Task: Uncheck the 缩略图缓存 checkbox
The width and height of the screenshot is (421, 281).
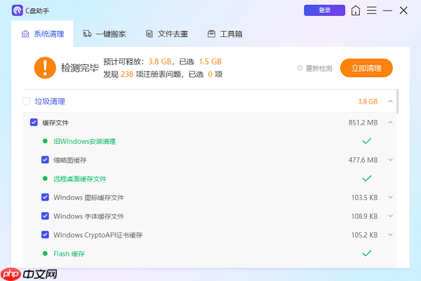Action: (45, 160)
